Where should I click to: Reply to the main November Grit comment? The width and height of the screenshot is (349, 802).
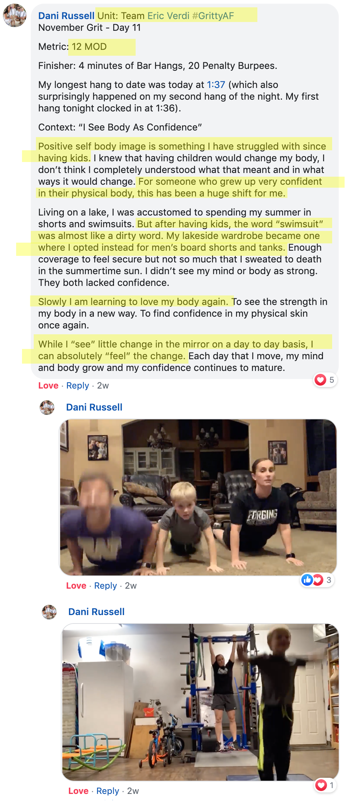pyautogui.click(x=78, y=386)
